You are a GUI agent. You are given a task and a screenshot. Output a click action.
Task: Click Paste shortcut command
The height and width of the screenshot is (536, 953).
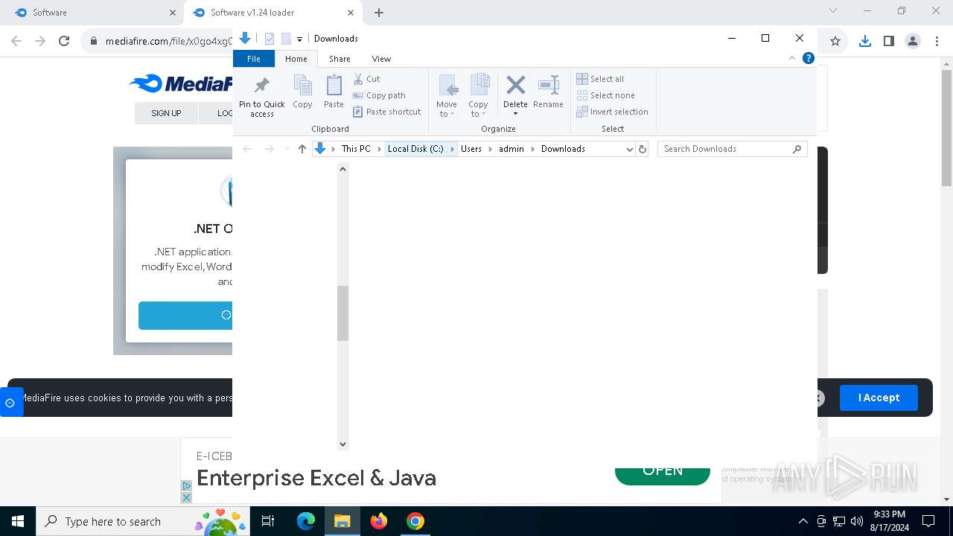click(387, 112)
